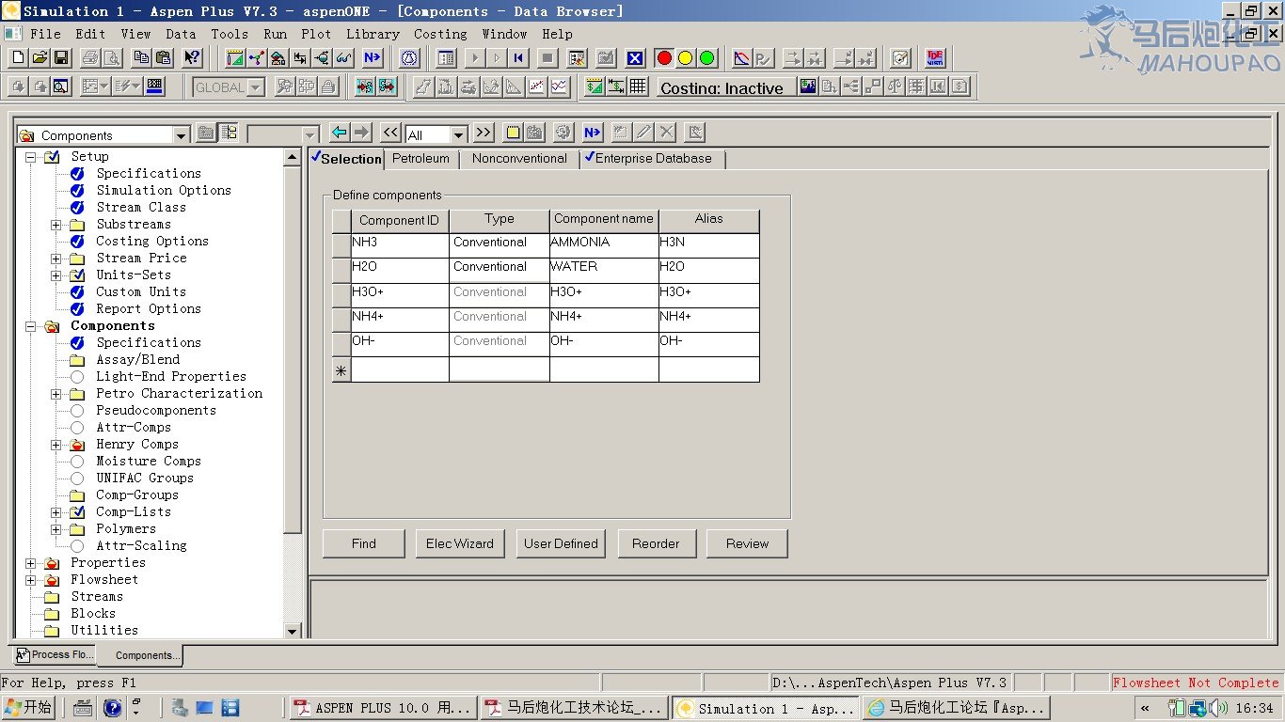Select the Light-End Properties circle item

pyautogui.click(x=170, y=376)
